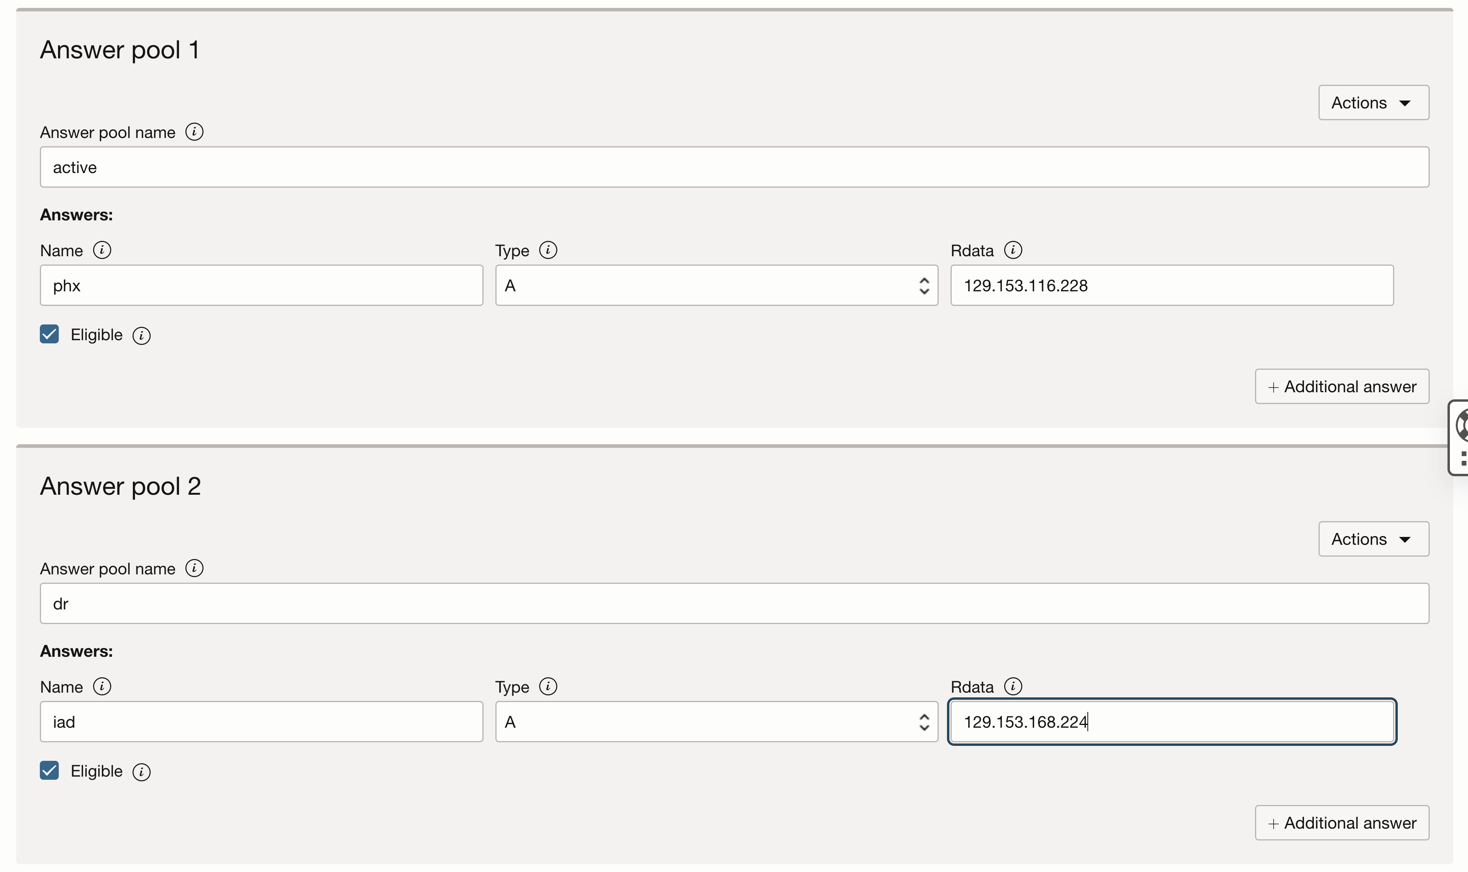Viewport: 1468px width, 872px height.
Task: Open Actions menu for Answer pool 1
Action: [x=1373, y=102]
